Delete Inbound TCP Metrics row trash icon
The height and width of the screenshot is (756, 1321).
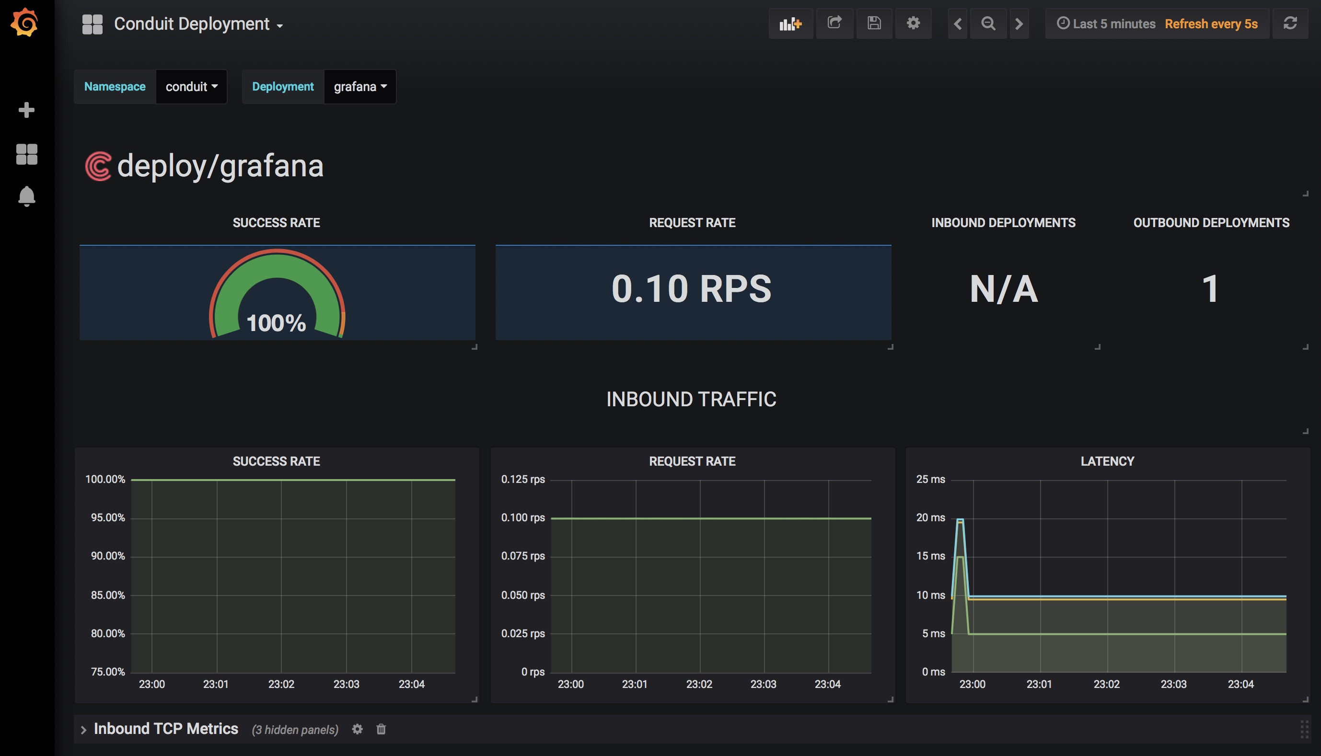(x=381, y=729)
